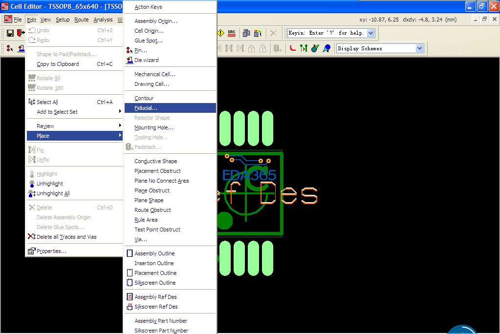The image size is (500, 334).
Task: Select Plane No Connect Area
Action: tap(170, 181)
